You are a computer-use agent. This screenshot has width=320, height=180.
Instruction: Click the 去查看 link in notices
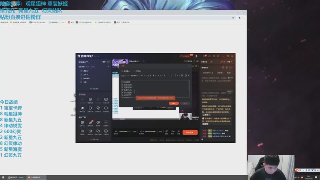(x=206, y=115)
